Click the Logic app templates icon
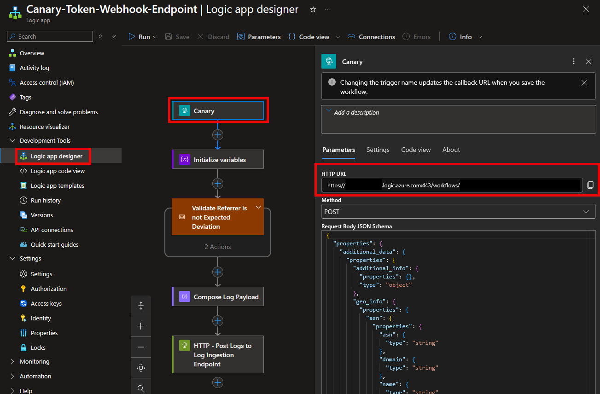 click(23, 185)
